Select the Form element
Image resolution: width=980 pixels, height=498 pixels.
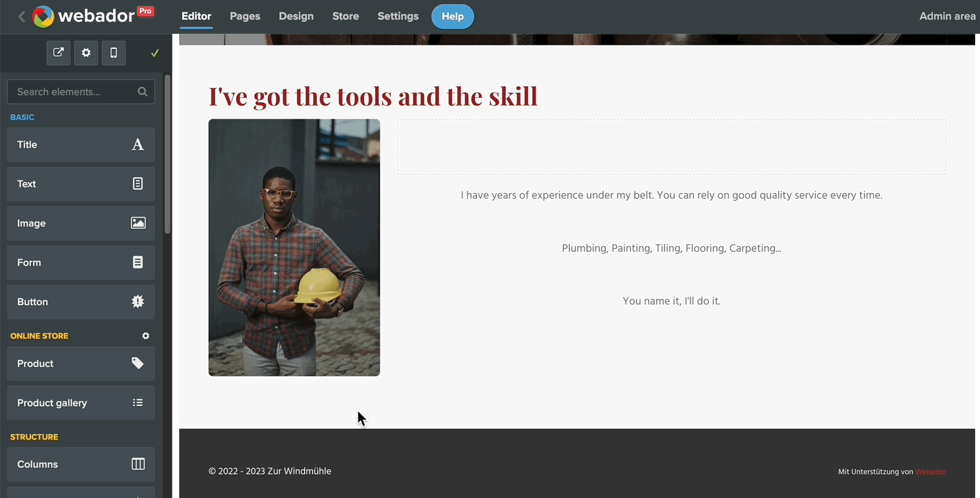pyautogui.click(x=81, y=263)
